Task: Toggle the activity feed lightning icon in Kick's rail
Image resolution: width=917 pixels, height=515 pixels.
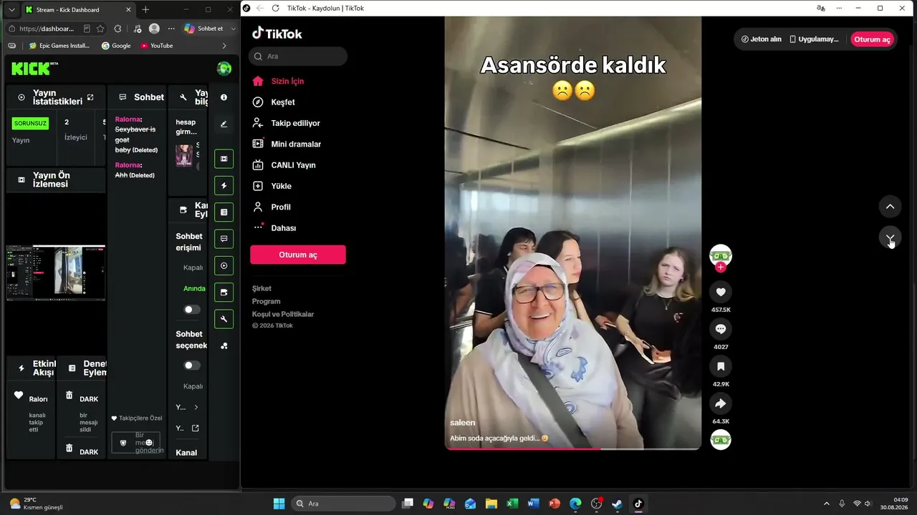Action: pos(224,186)
